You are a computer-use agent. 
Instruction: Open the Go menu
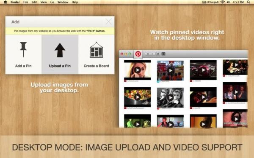tap(52, 2)
